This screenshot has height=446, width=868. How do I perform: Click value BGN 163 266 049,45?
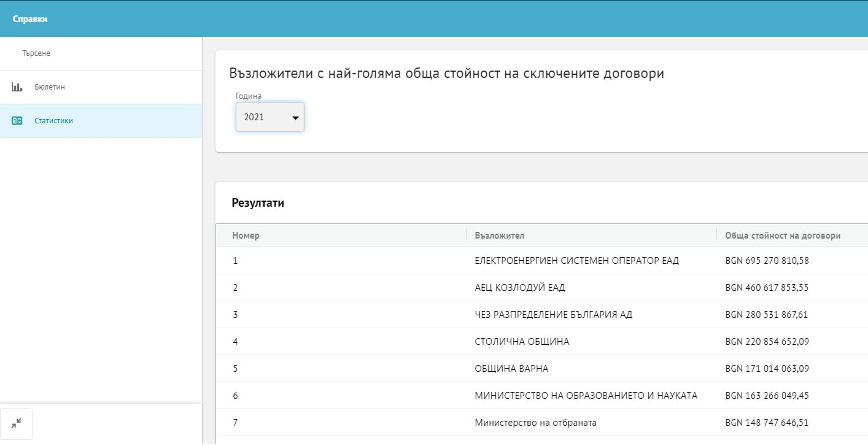click(x=767, y=396)
